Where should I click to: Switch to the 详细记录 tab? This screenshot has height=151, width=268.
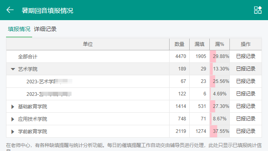click(x=45, y=29)
